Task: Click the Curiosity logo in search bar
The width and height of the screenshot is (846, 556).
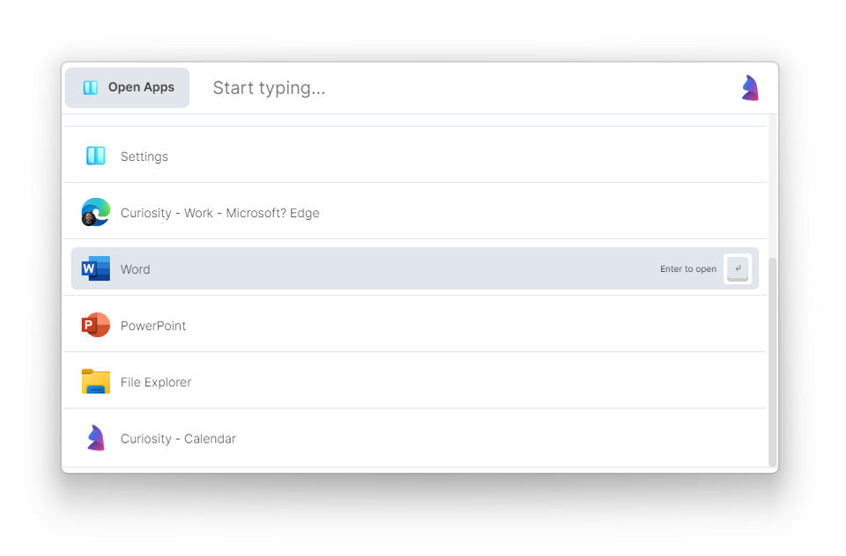Action: click(750, 88)
